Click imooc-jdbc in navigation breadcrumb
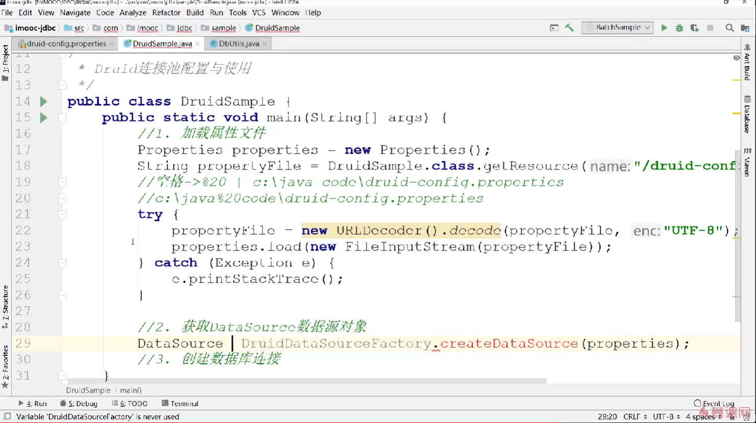Screen dimensions: 756x423 tap(30, 28)
